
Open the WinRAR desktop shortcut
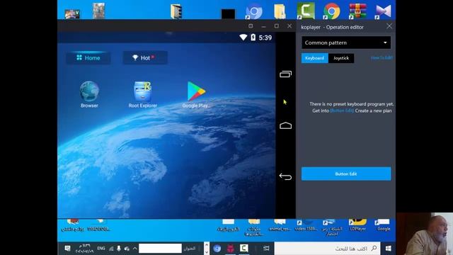(357, 11)
